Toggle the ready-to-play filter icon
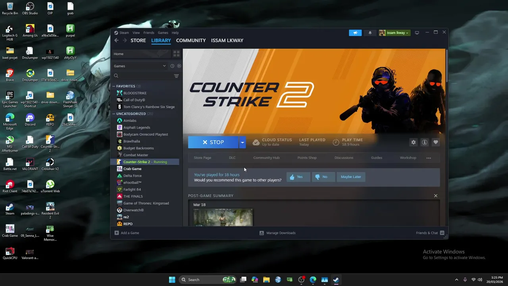The image size is (508, 286). click(x=179, y=66)
